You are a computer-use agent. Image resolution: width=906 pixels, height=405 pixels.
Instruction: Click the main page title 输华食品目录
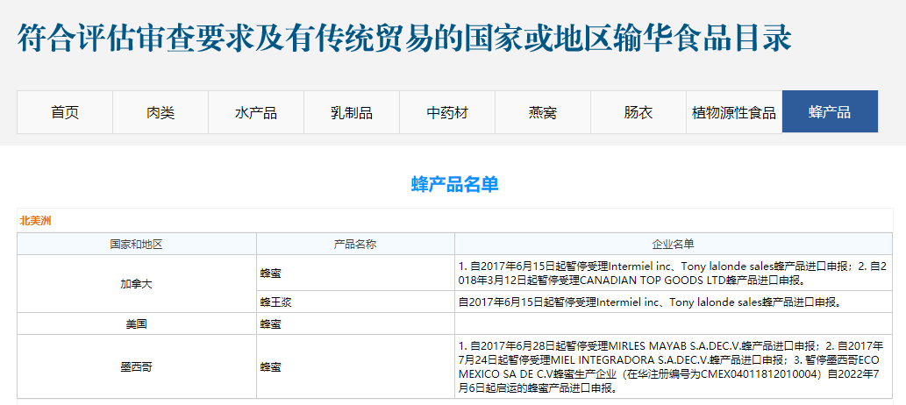tap(404, 39)
